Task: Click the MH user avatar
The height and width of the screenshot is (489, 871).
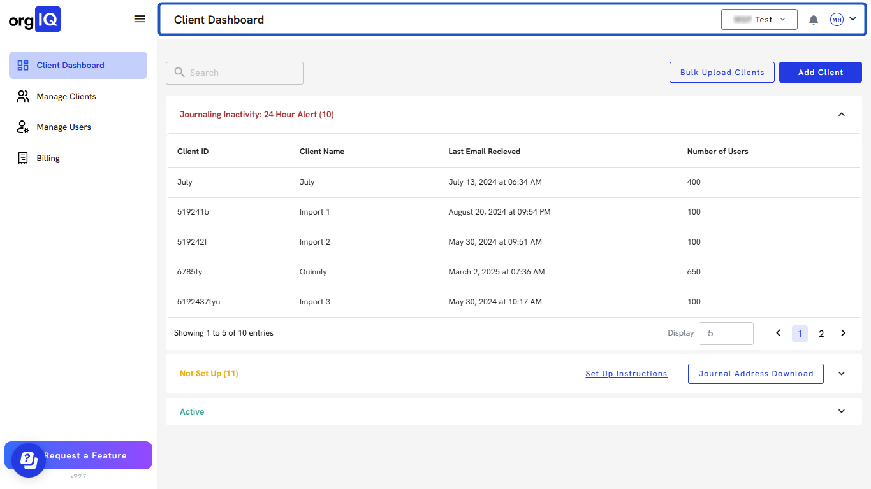Action: [x=837, y=20]
